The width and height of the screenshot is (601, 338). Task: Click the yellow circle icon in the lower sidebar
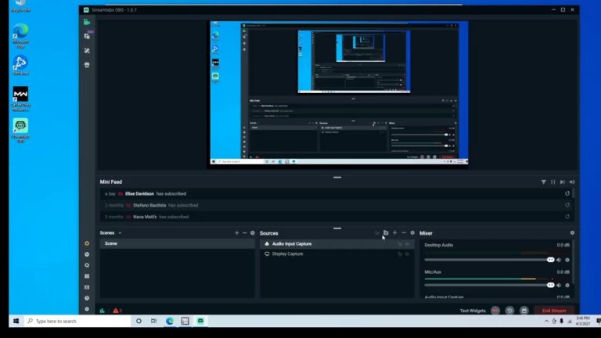pyautogui.click(x=87, y=243)
